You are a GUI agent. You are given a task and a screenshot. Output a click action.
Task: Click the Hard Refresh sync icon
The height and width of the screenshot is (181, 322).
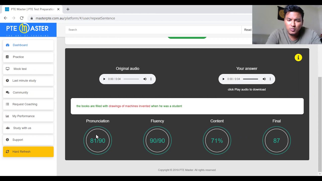point(7,152)
